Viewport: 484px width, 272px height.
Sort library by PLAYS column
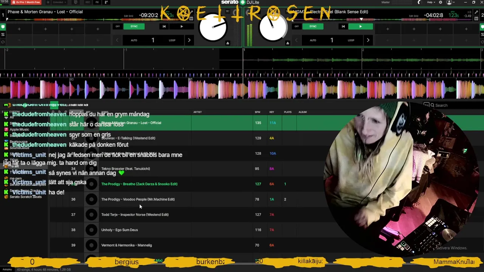pyautogui.click(x=288, y=112)
